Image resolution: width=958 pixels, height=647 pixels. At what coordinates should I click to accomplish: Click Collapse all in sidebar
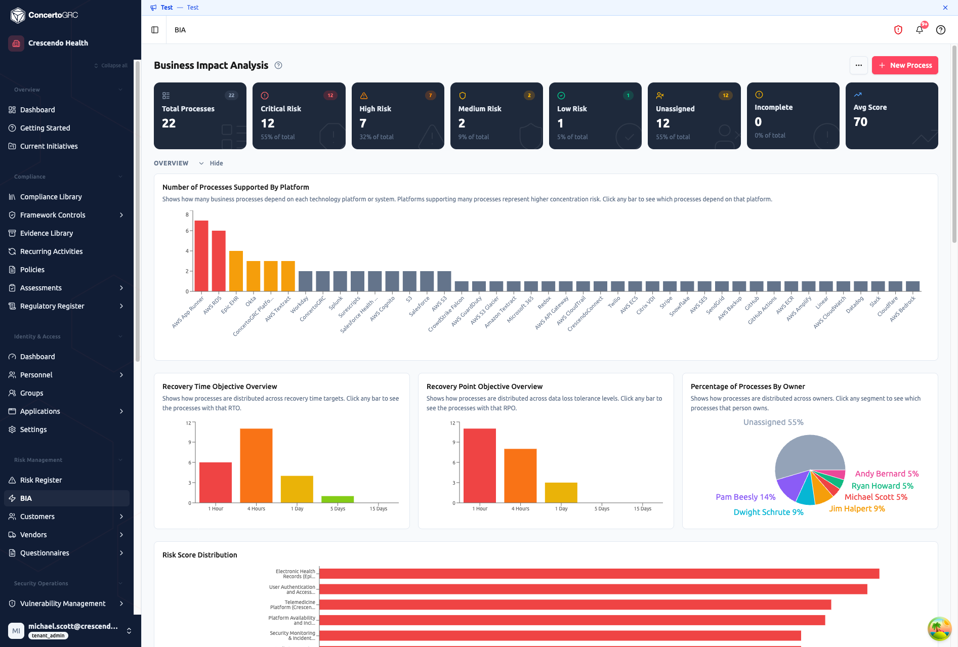point(111,65)
